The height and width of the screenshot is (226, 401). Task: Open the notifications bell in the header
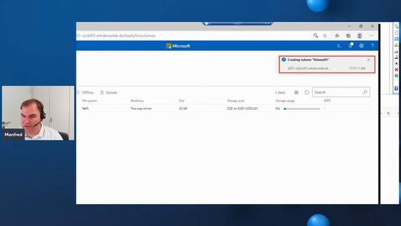(351, 45)
